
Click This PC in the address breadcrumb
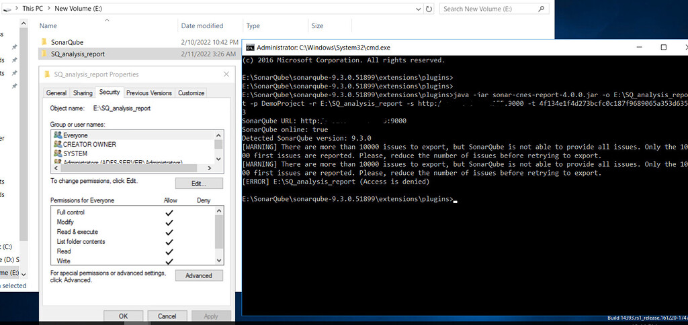[x=34, y=8]
